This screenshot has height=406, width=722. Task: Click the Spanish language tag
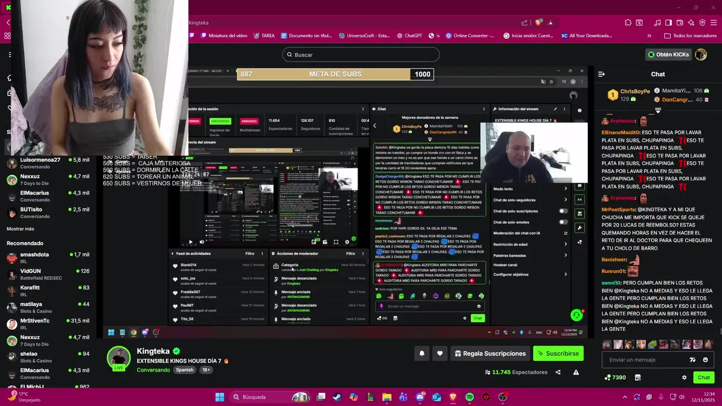[x=184, y=370]
